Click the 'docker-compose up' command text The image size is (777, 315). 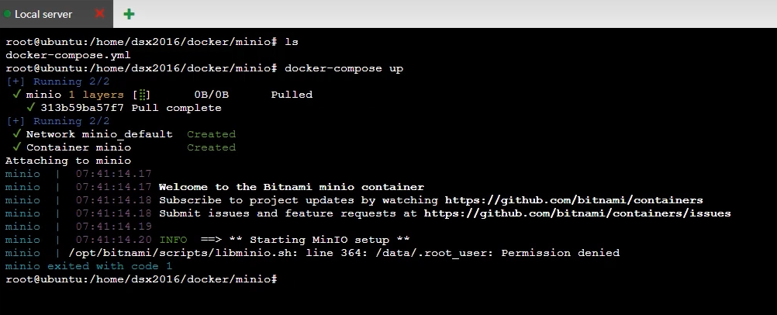[344, 68]
